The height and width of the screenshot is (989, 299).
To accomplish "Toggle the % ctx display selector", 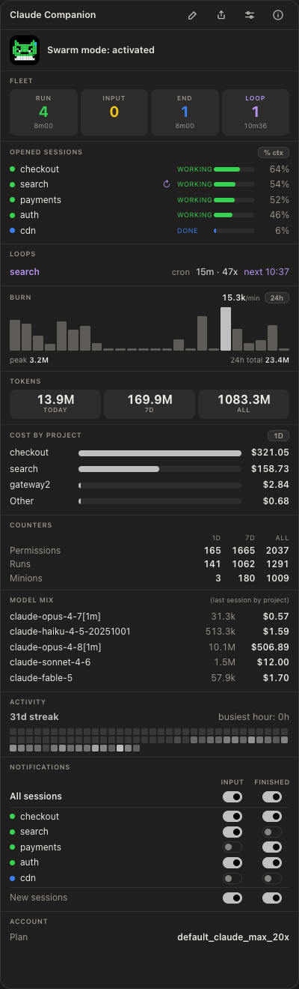I will point(274,152).
